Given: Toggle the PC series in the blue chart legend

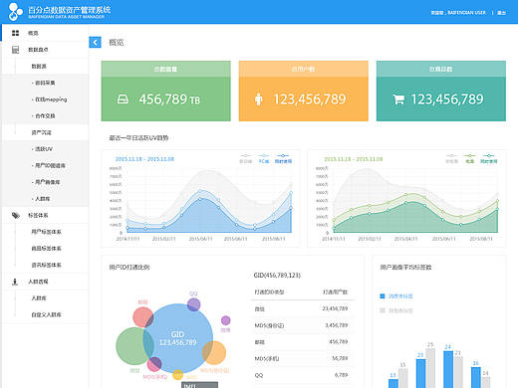Looking at the screenshot, I should click(x=264, y=158).
